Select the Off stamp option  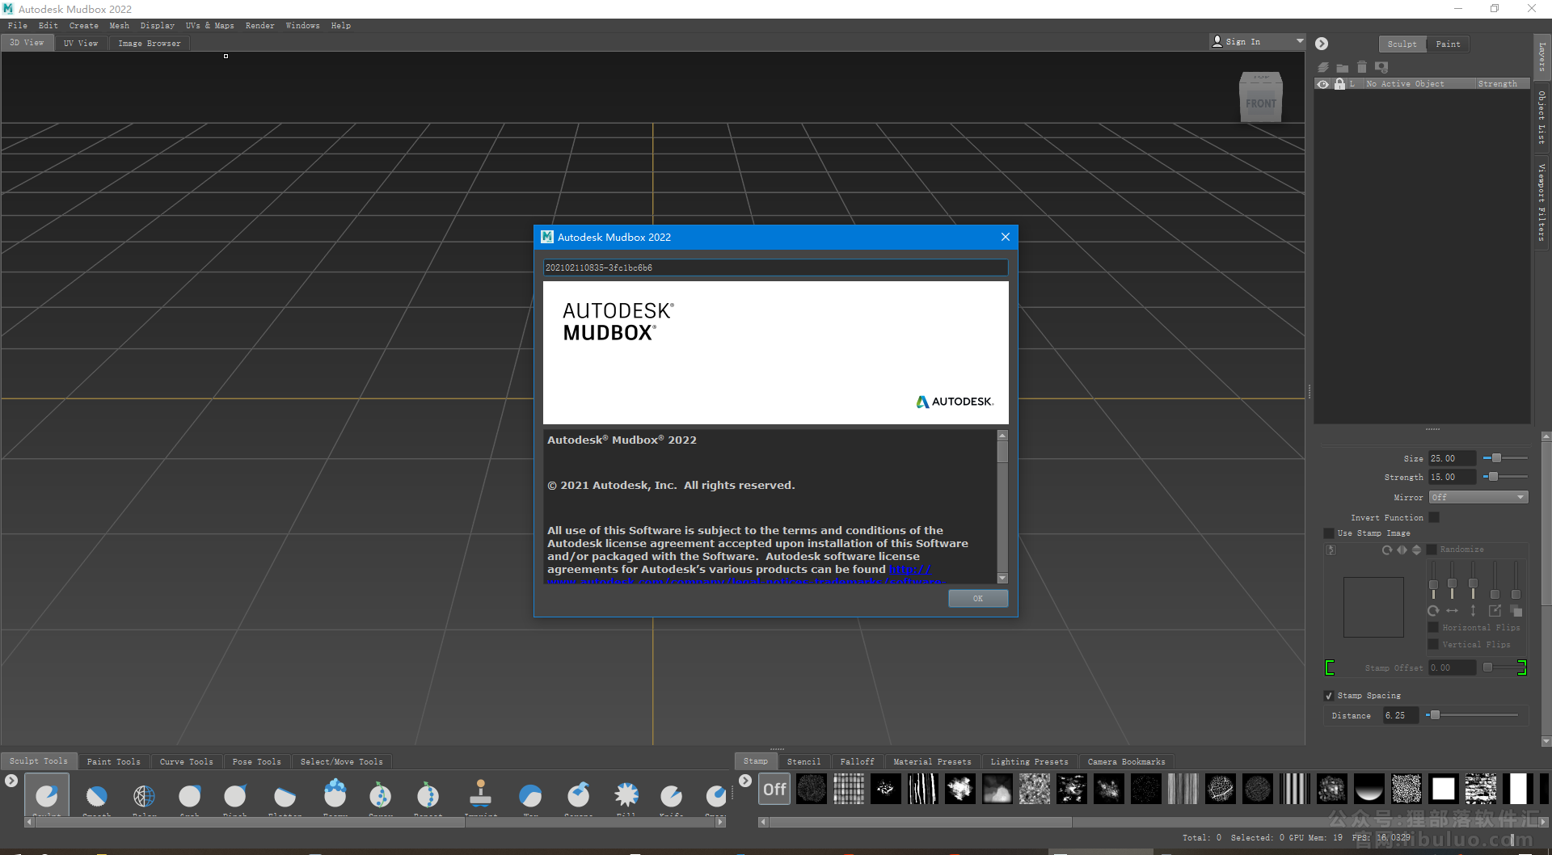point(774,789)
